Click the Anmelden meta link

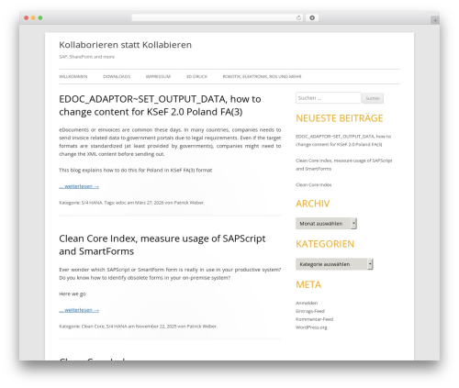(x=307, y=303)
